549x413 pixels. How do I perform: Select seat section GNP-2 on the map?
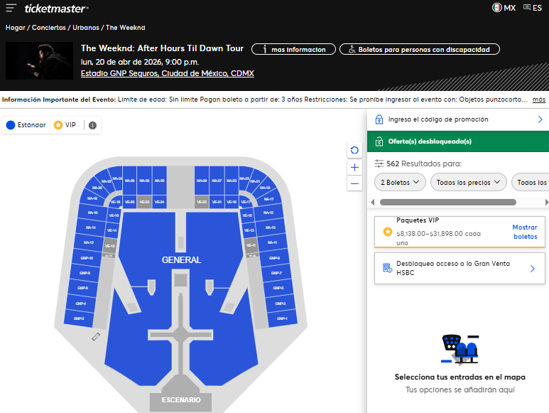pyautogui.click(x=79, y=318)
